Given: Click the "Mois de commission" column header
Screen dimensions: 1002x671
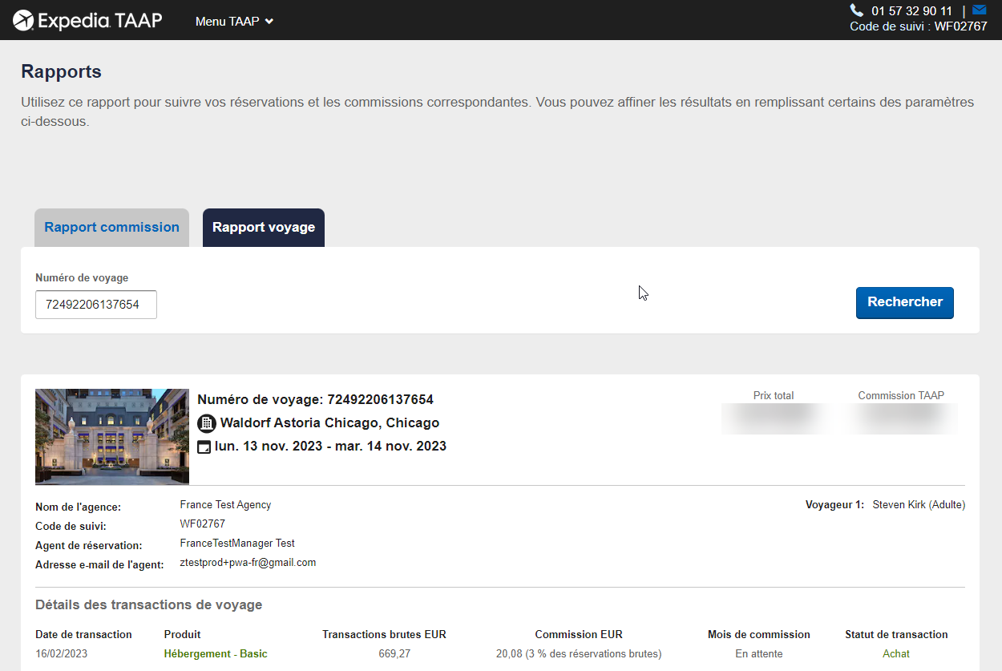Looking at the screenshot, I should pyautogui.click(x=759, y=635).
